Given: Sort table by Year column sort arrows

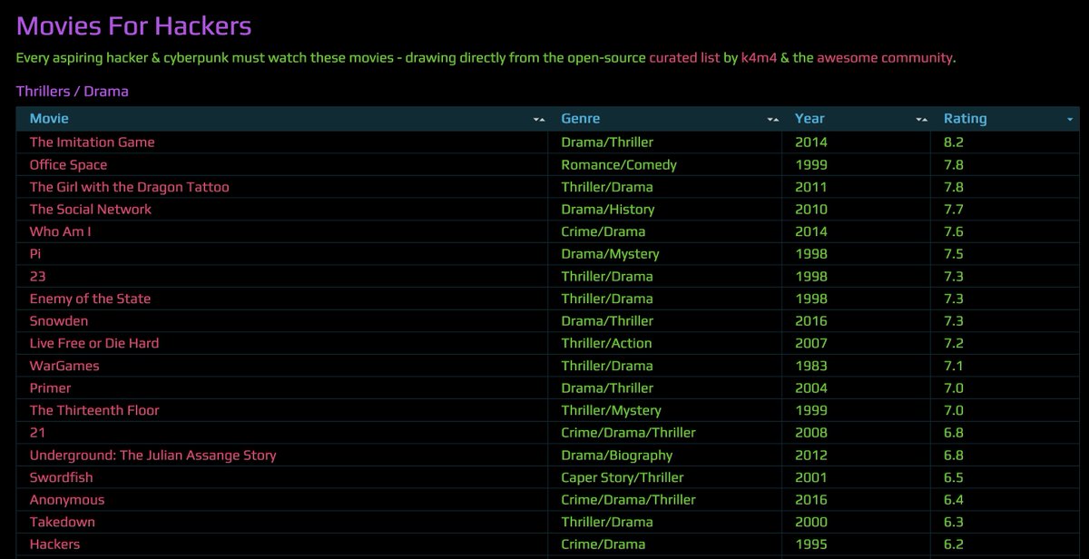Looking at the screenshot, I should pos(921,120).
